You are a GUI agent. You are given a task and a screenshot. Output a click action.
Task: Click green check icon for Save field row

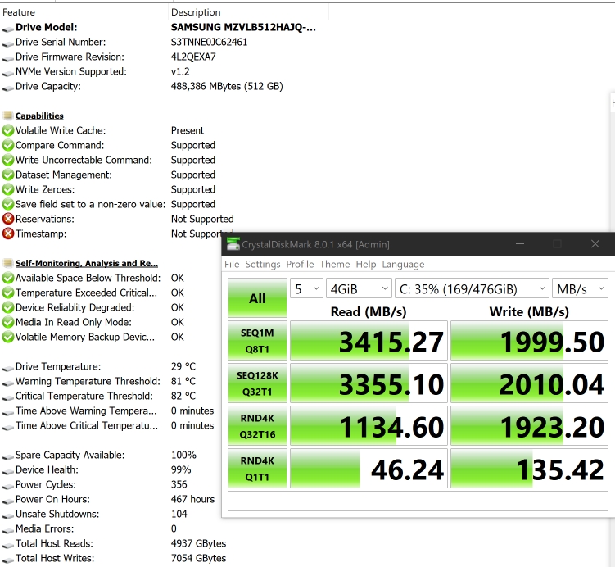point(8,205)
